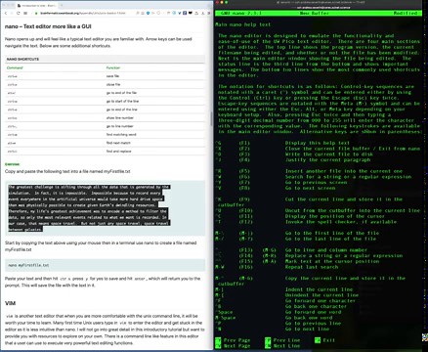Click the browser address bar URL
Image resolution: width=428 pixels, height=352 pixels.
[83, 13]
